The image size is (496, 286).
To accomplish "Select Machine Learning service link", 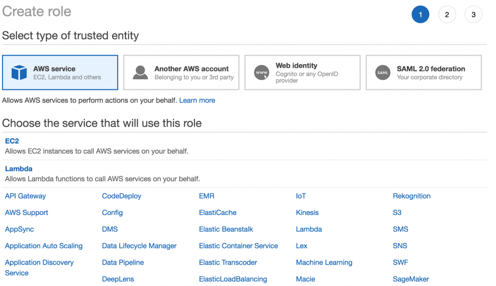I will tap(324, 263).
